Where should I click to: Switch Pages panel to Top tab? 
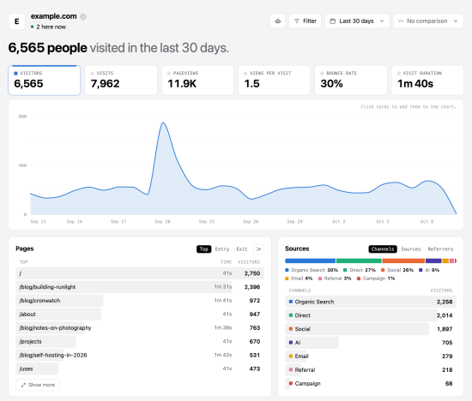(203, 248)
